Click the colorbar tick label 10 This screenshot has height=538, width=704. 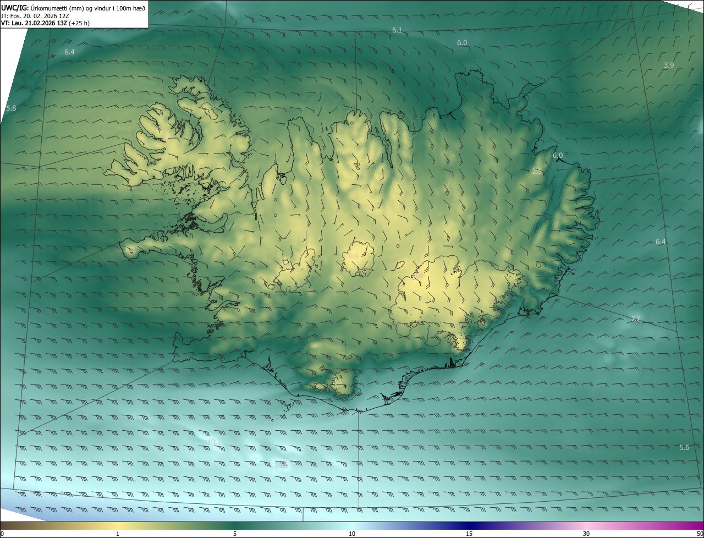pyautogui.click(x=352, y=534)
